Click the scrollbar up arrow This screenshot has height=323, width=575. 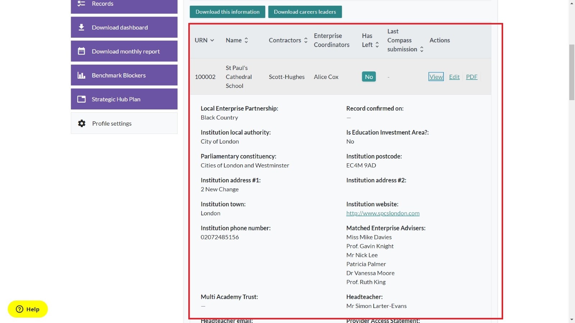[x=572, y=3]
